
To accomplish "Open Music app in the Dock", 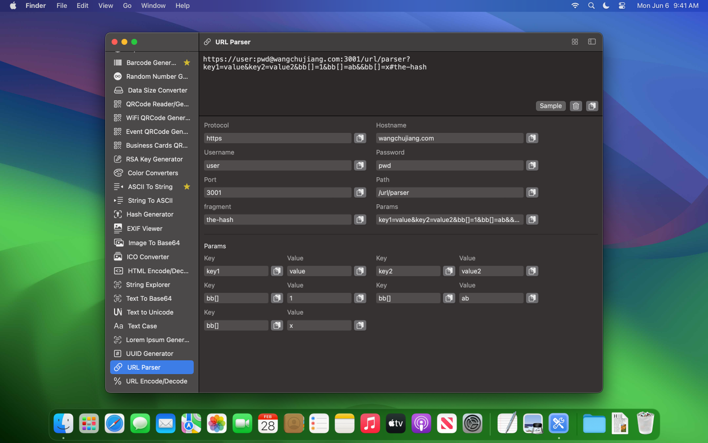I will click(370, 423).
